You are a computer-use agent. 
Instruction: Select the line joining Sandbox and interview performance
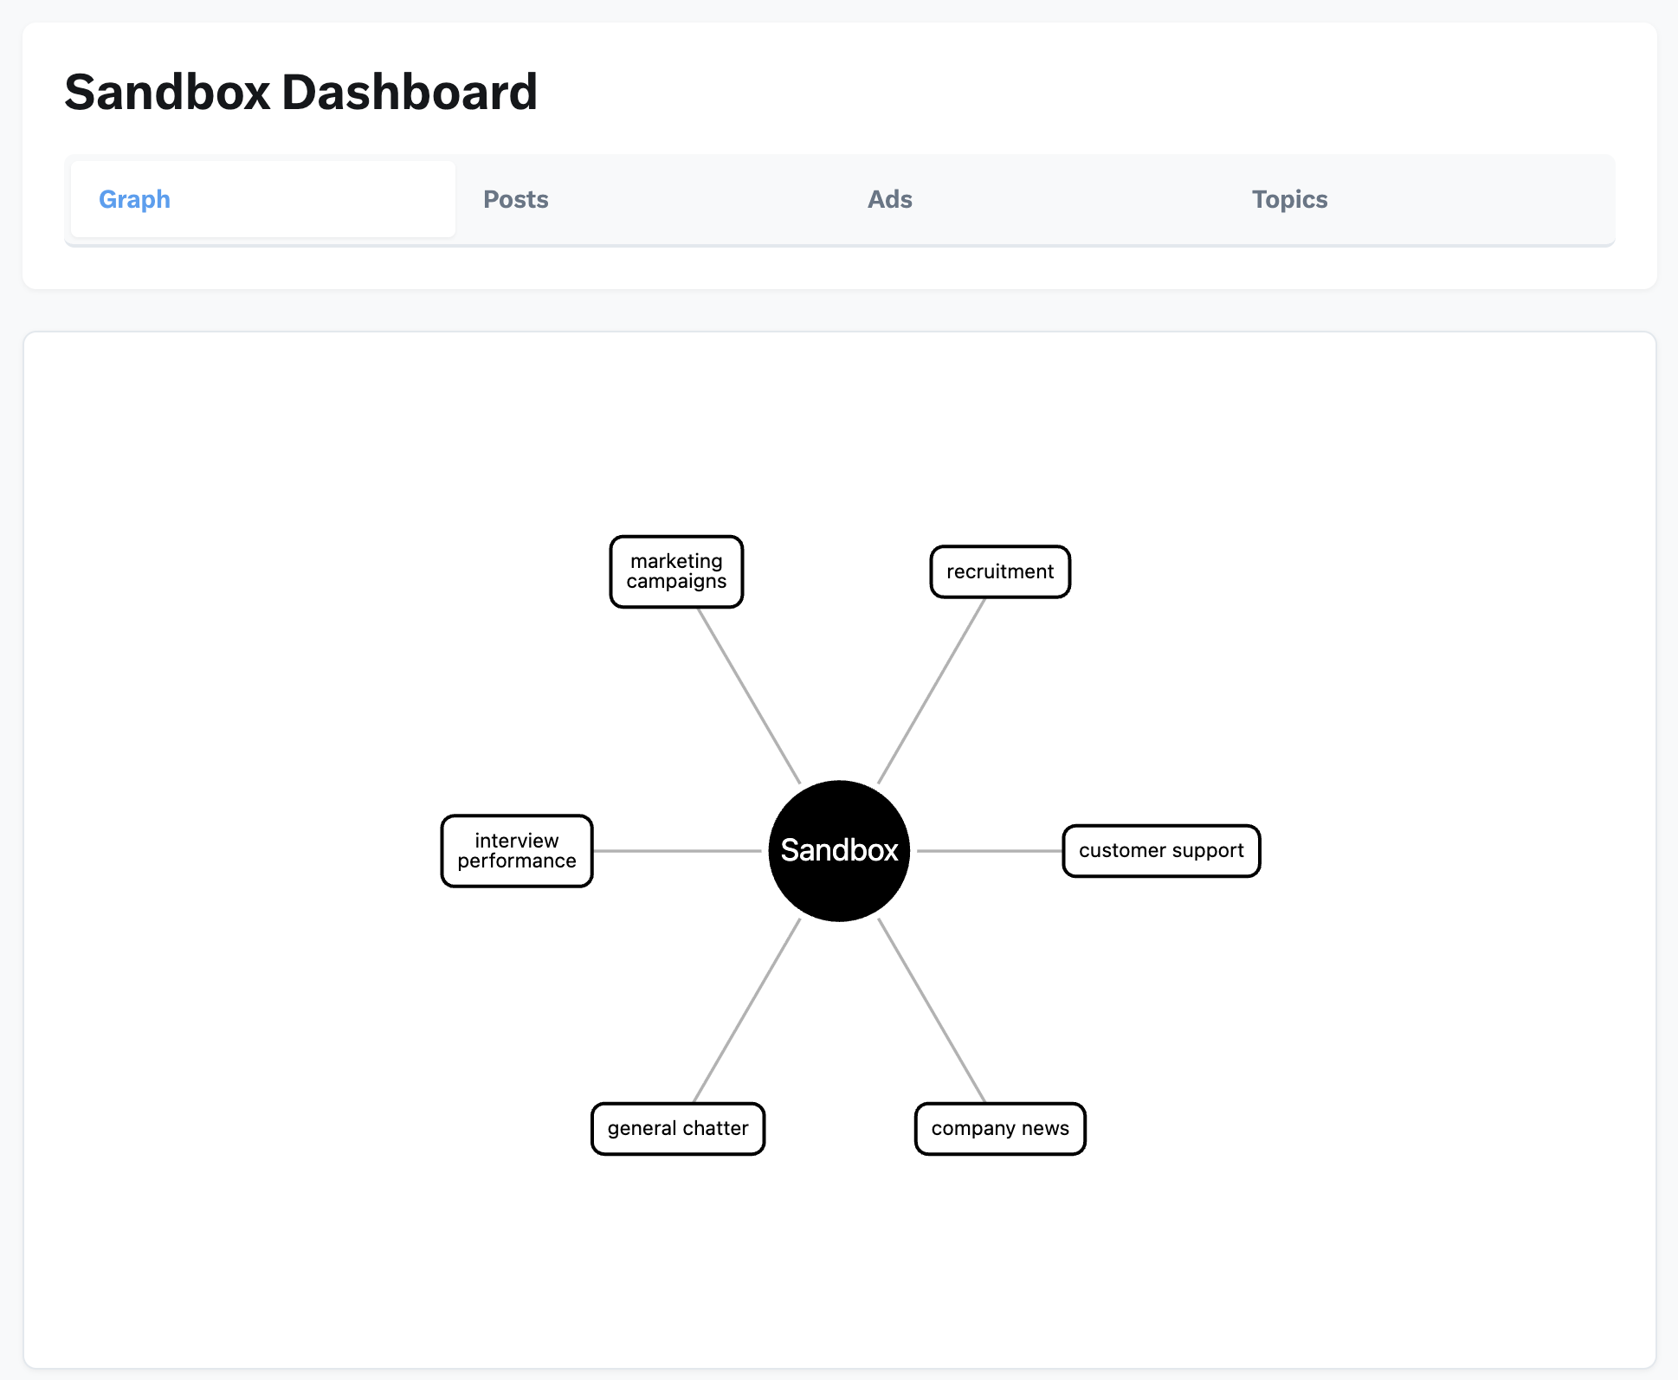click(x=677, y=850)
